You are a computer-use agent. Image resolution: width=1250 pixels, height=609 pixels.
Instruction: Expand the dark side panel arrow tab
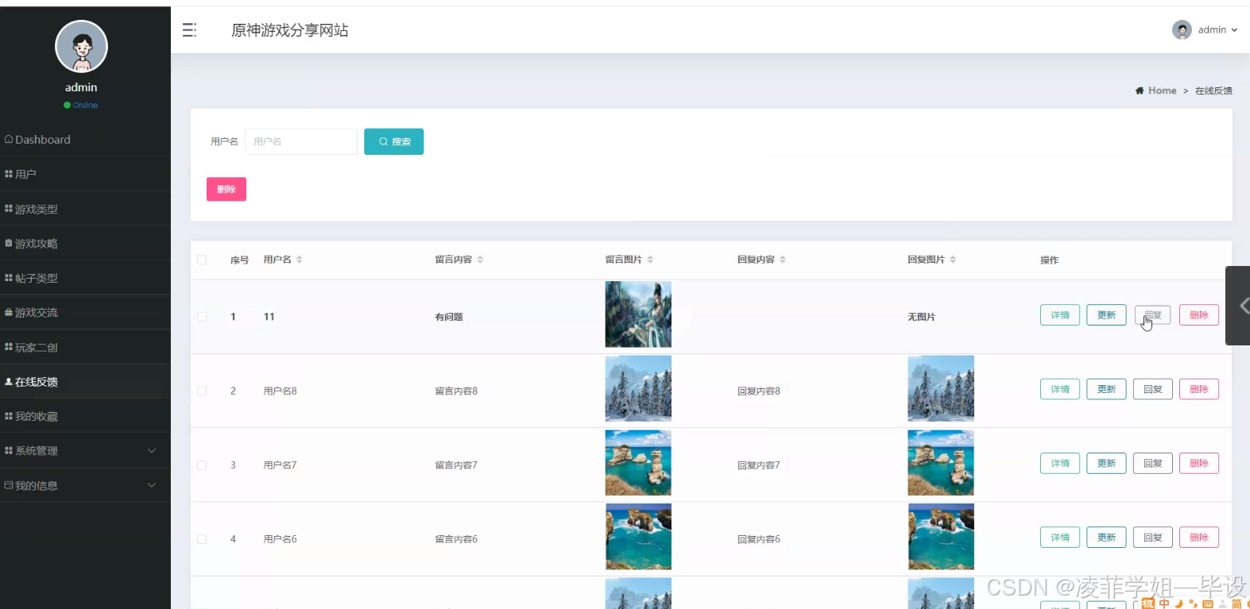(x=1238, y=306)
